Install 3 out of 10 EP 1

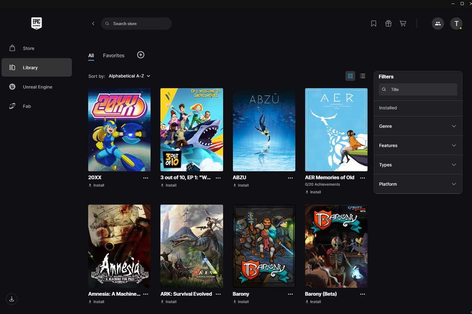pyautogui.click(x=169, y=185)
